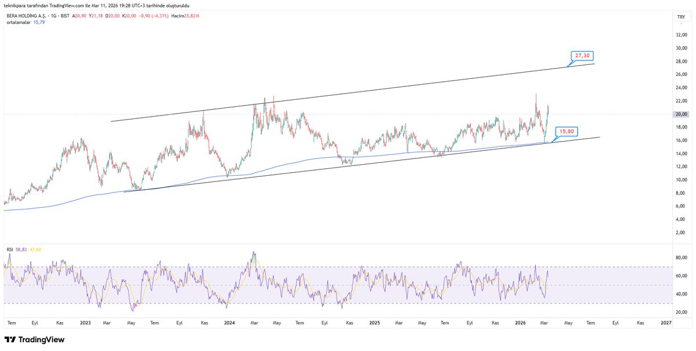Click the 32,00 price axis label
The height and width of the screenshot is (351, 696).
pos(681,35)
